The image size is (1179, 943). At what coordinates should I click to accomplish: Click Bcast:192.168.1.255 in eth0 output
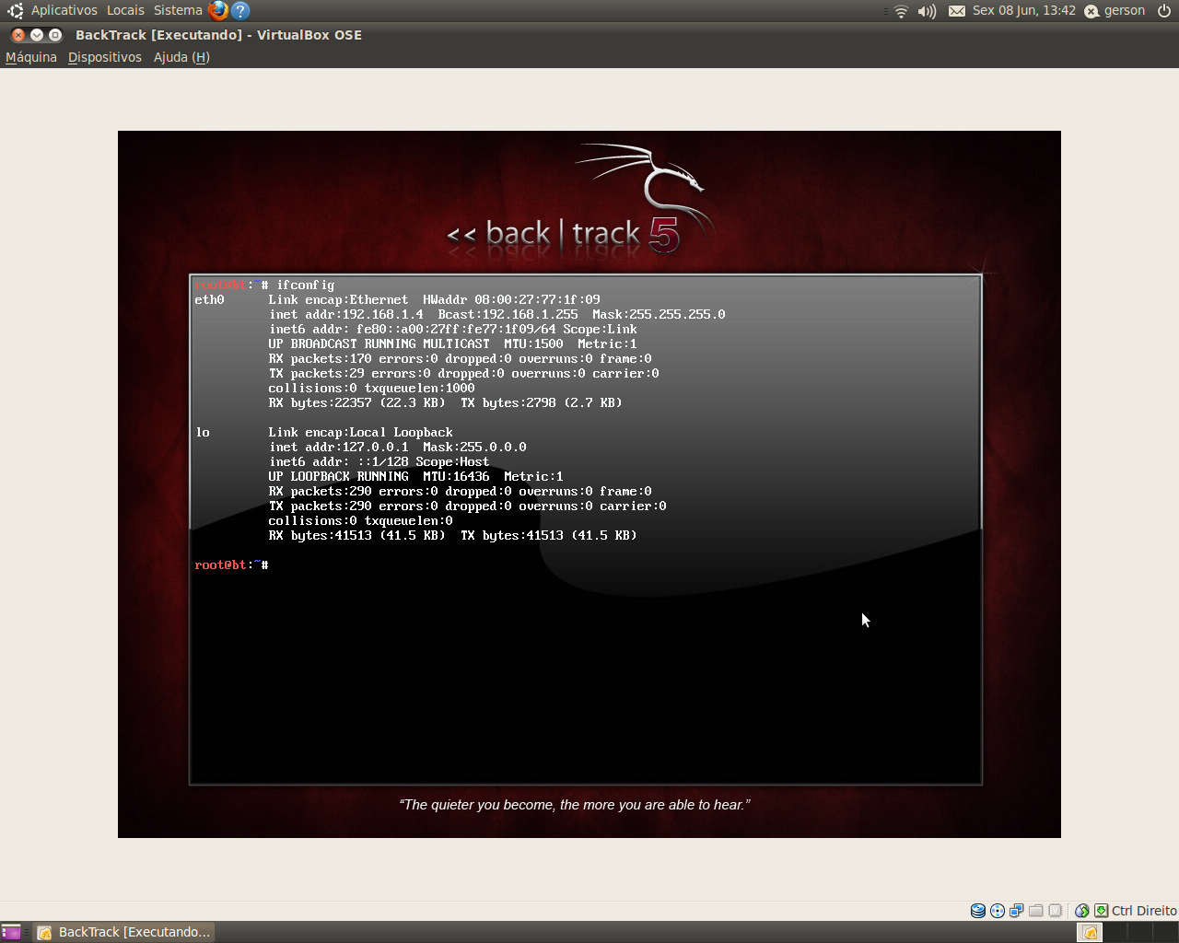point(508,314)
